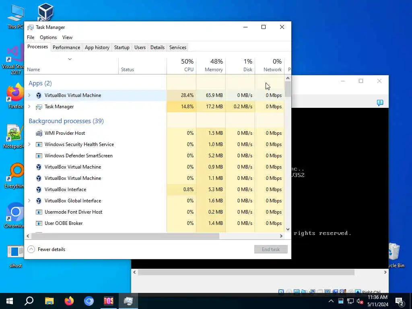Open the Windows Start menu

click(10, 301)
